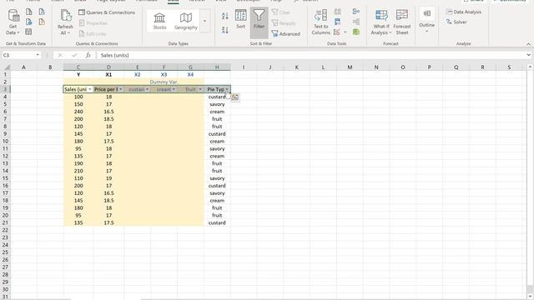Screen dimensions: 534x300
Task: Click the formula bar containing Sales (units)
Action: [311, 55]
